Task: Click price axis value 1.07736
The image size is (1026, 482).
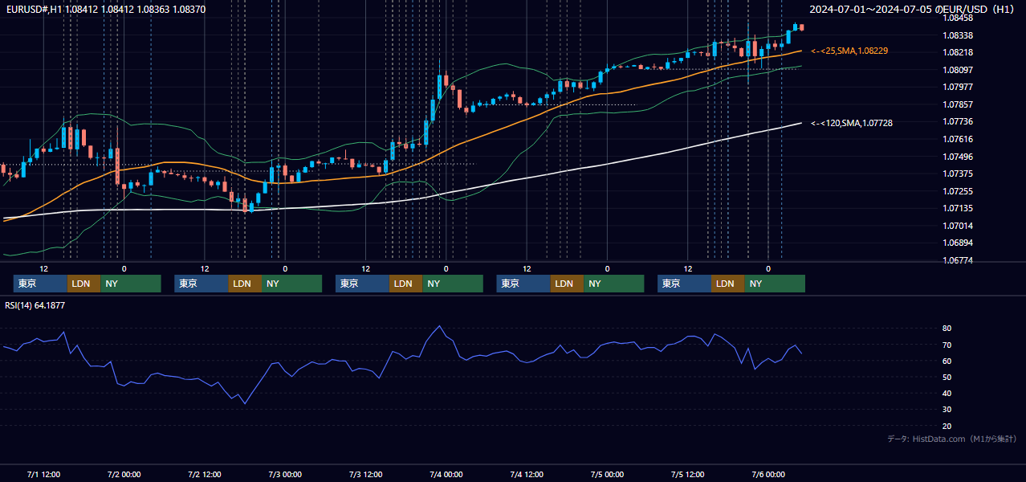Action: (958, 121)
